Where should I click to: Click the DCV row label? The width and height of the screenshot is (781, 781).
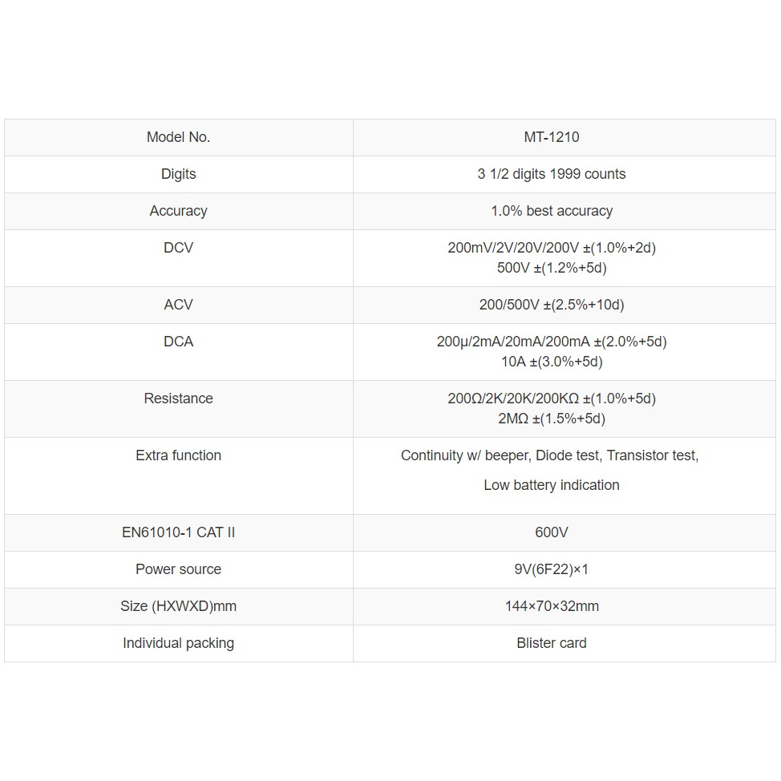pyautogui.click(x=178, y=248)
